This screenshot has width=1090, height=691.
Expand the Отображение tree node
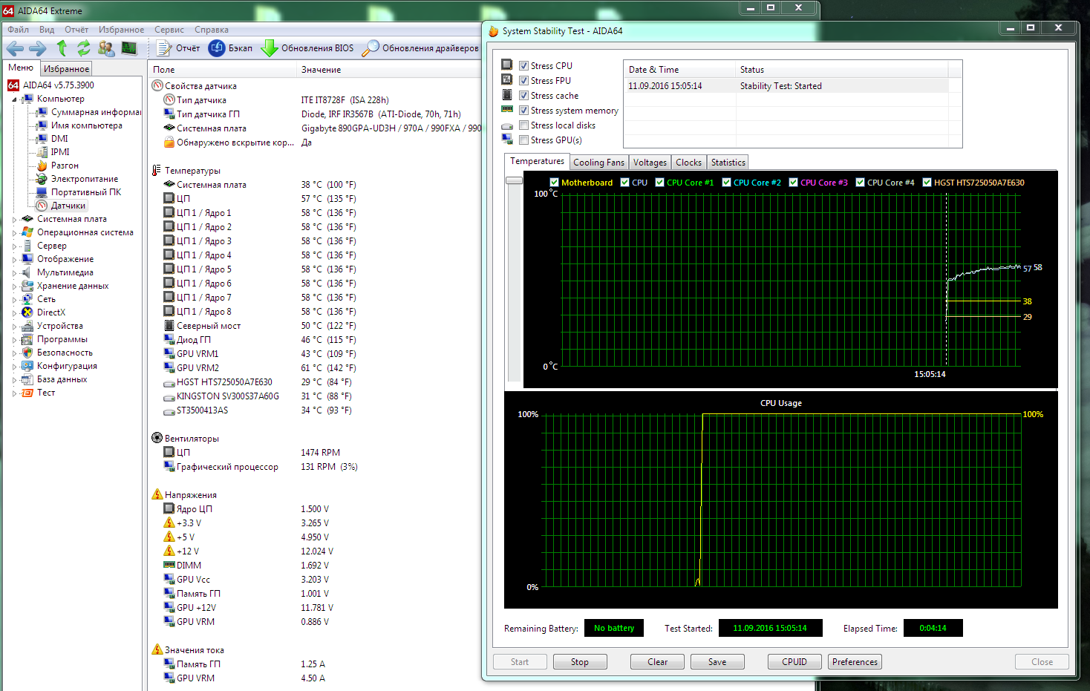click(14, 260)
